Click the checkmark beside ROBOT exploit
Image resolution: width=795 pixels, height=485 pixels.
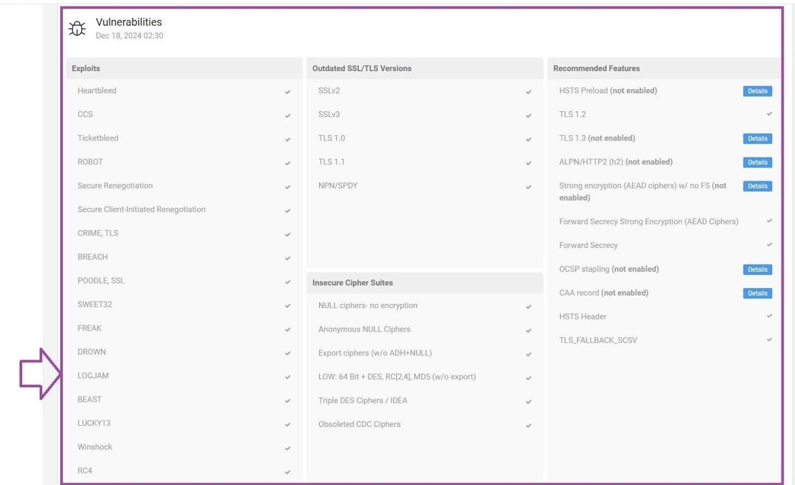point(287,163)
